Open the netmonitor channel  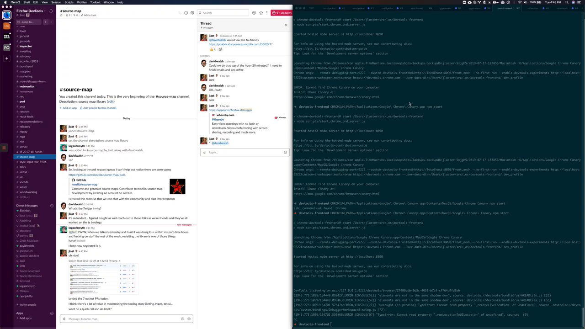click(27, 86)
